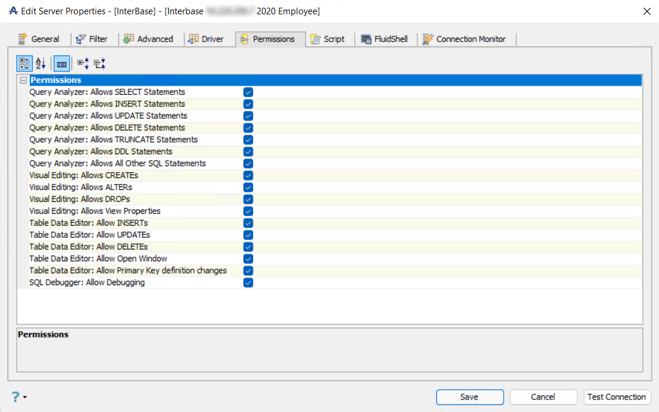Image resolution: width=659 pixels, height=412 pixels.
Task: Select 'Visual Editing: Allows DROPs' row label
Action: pyautogui.click(x=79, y=199)
